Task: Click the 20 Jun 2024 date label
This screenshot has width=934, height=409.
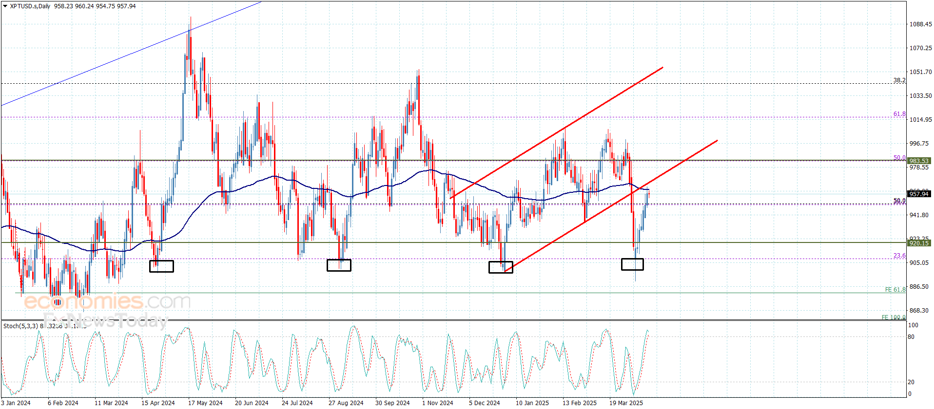Action: tap(252, 403)
